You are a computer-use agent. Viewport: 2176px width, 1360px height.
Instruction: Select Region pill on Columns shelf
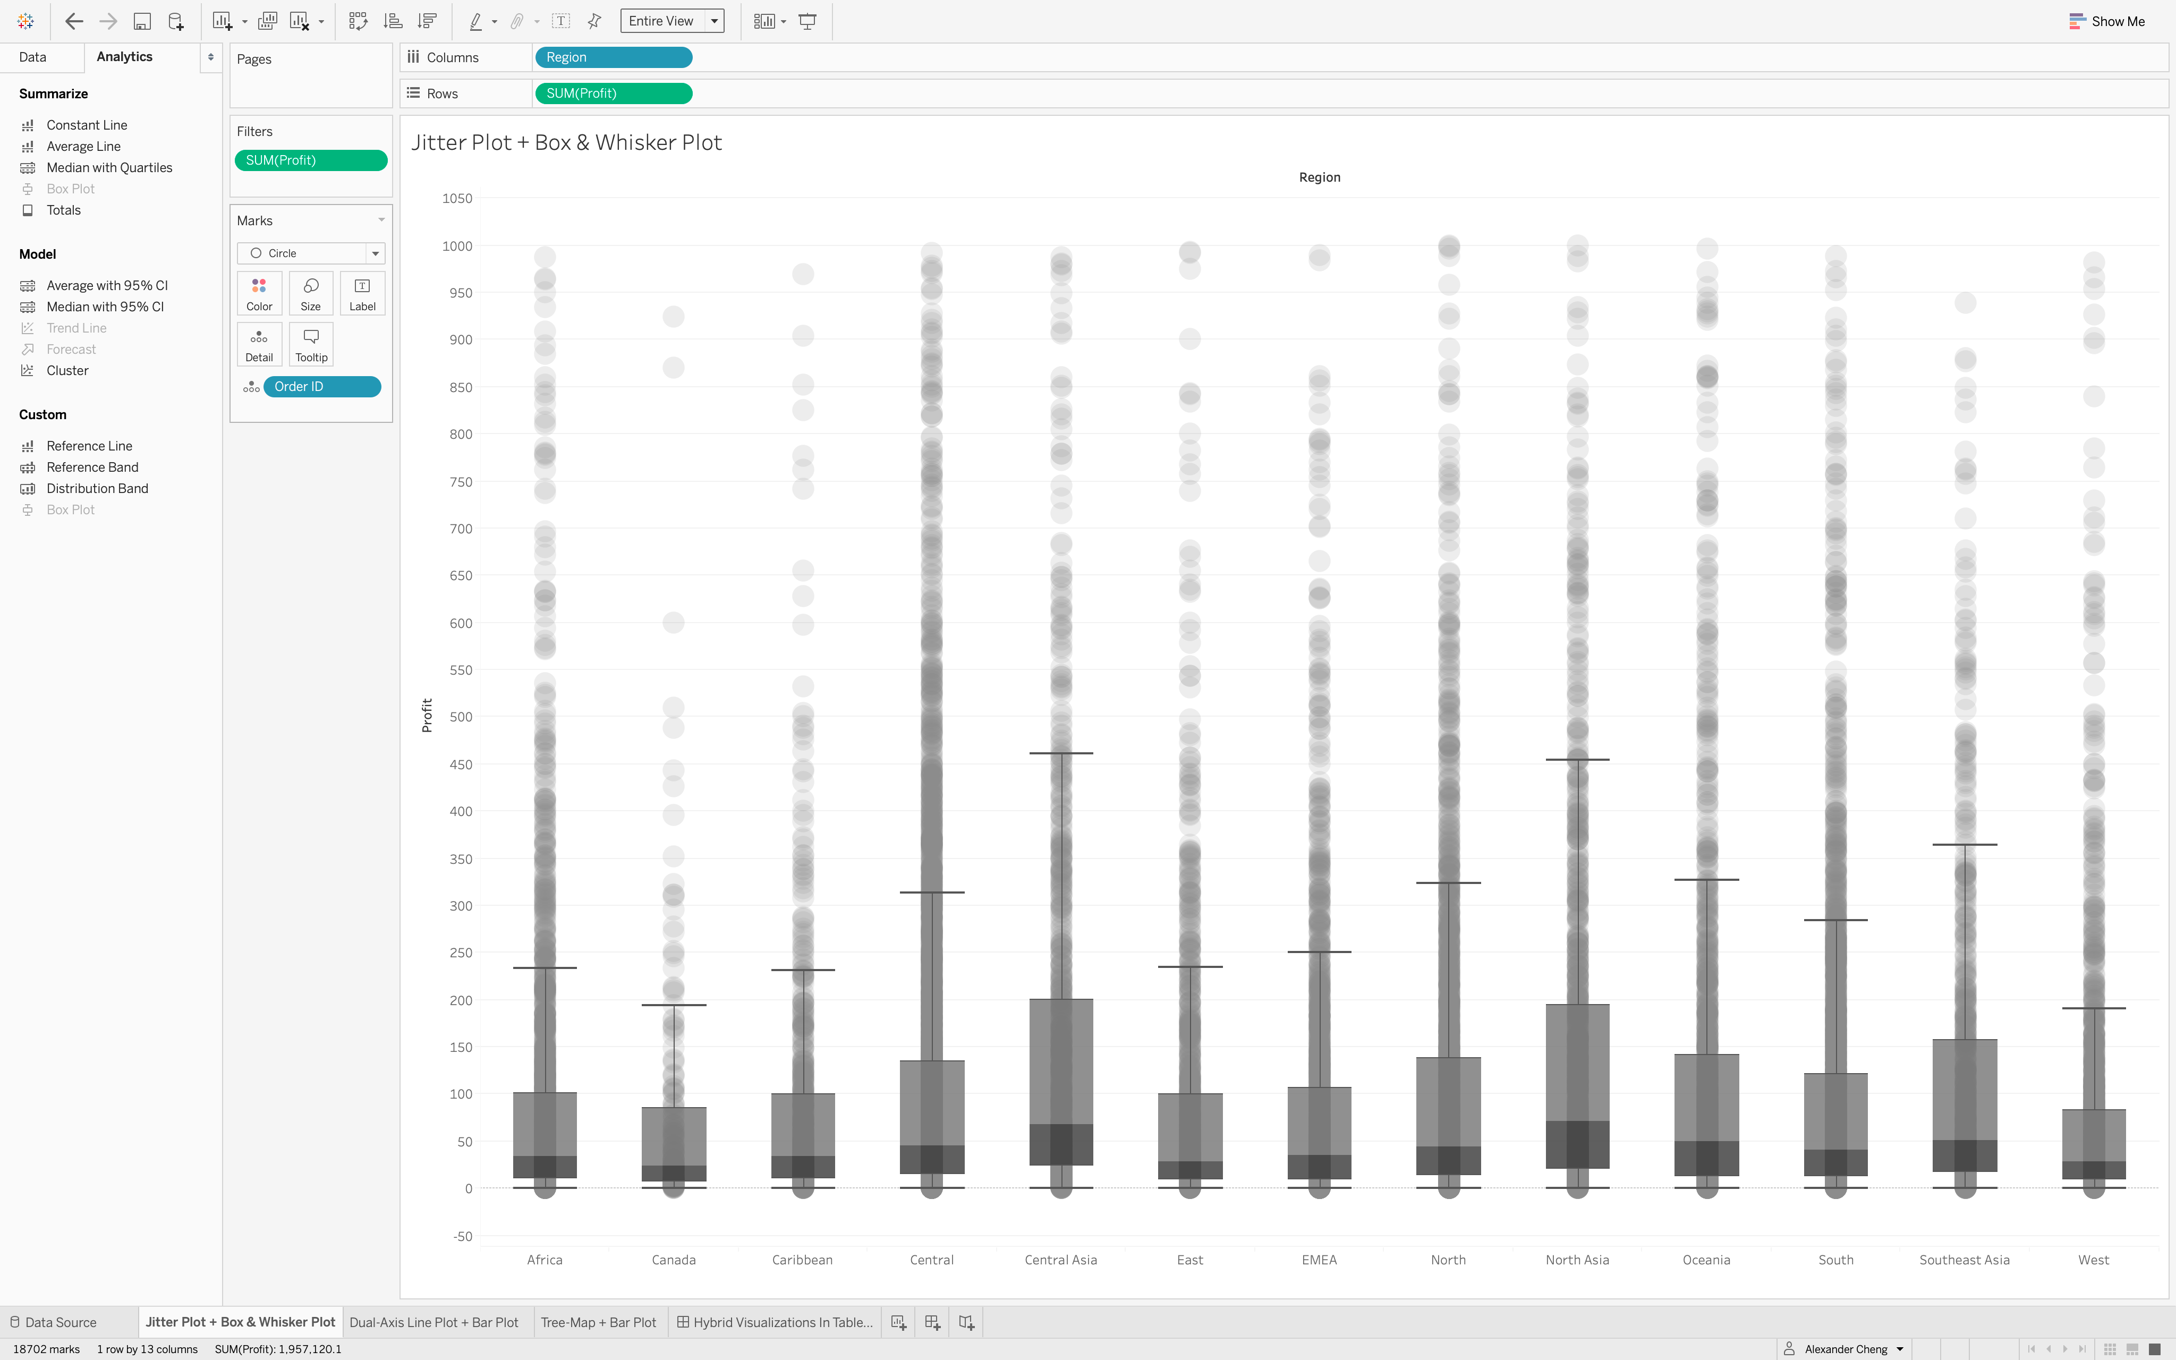[x=613, y=57]
